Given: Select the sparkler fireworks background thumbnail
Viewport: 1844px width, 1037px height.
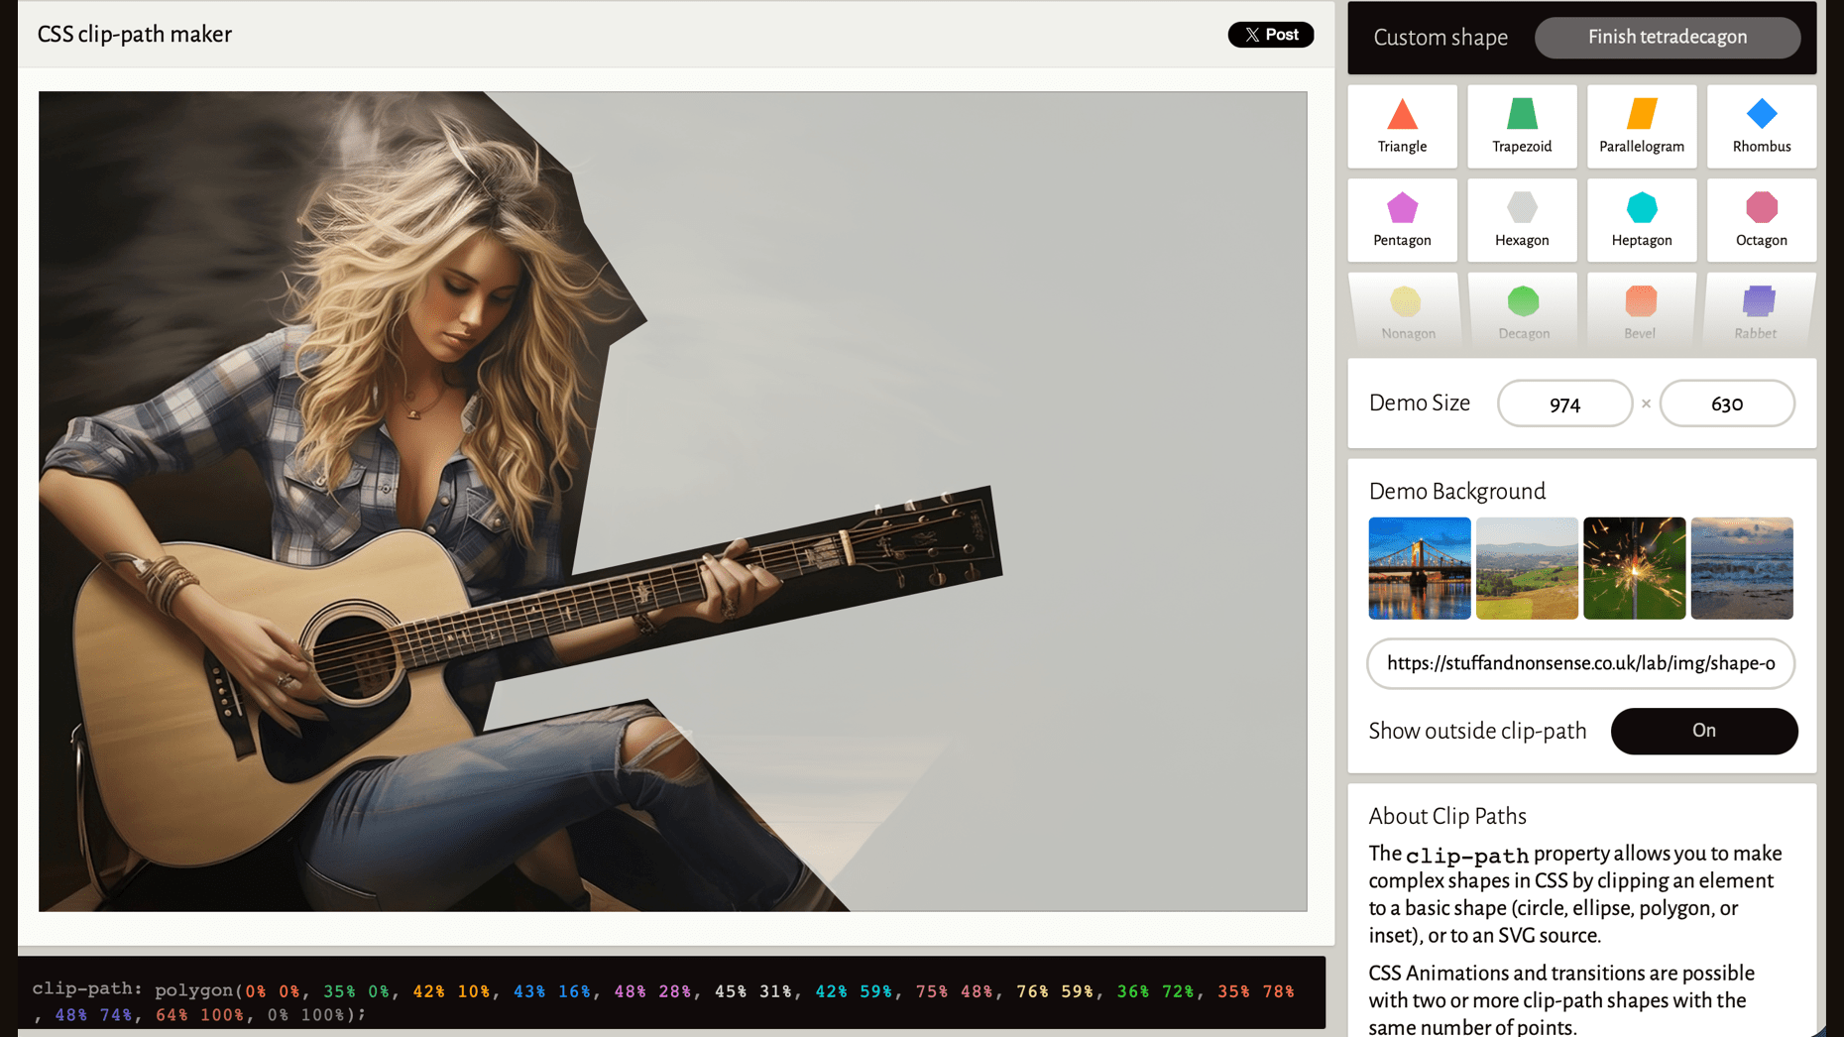Looking at the screenshot, I should tap(1634, 568).
